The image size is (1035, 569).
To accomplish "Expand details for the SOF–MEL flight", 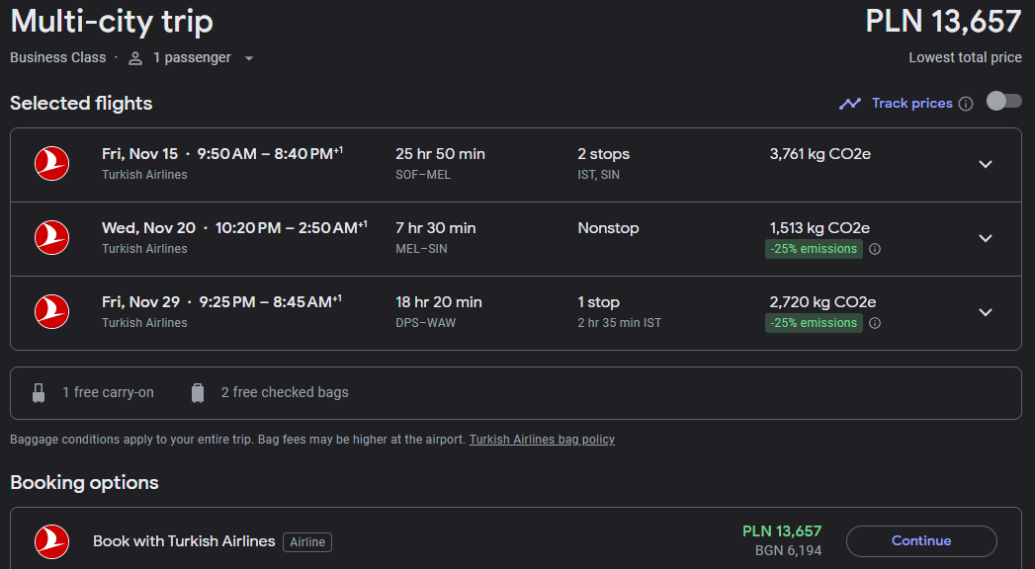I will (x=986, y=164).
